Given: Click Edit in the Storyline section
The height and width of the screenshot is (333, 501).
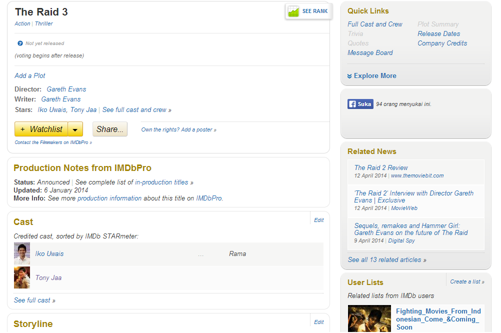Looking at the screenshot, I should tap(319, 322).
